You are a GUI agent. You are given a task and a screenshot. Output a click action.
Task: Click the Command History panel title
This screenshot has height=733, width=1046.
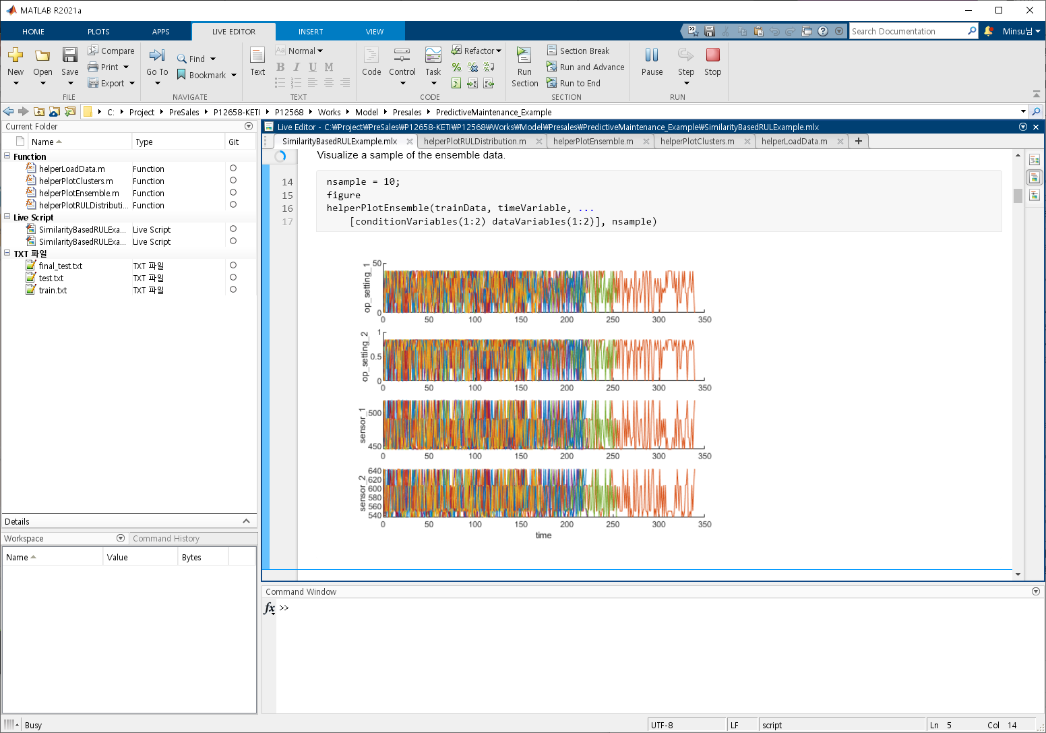166,538
